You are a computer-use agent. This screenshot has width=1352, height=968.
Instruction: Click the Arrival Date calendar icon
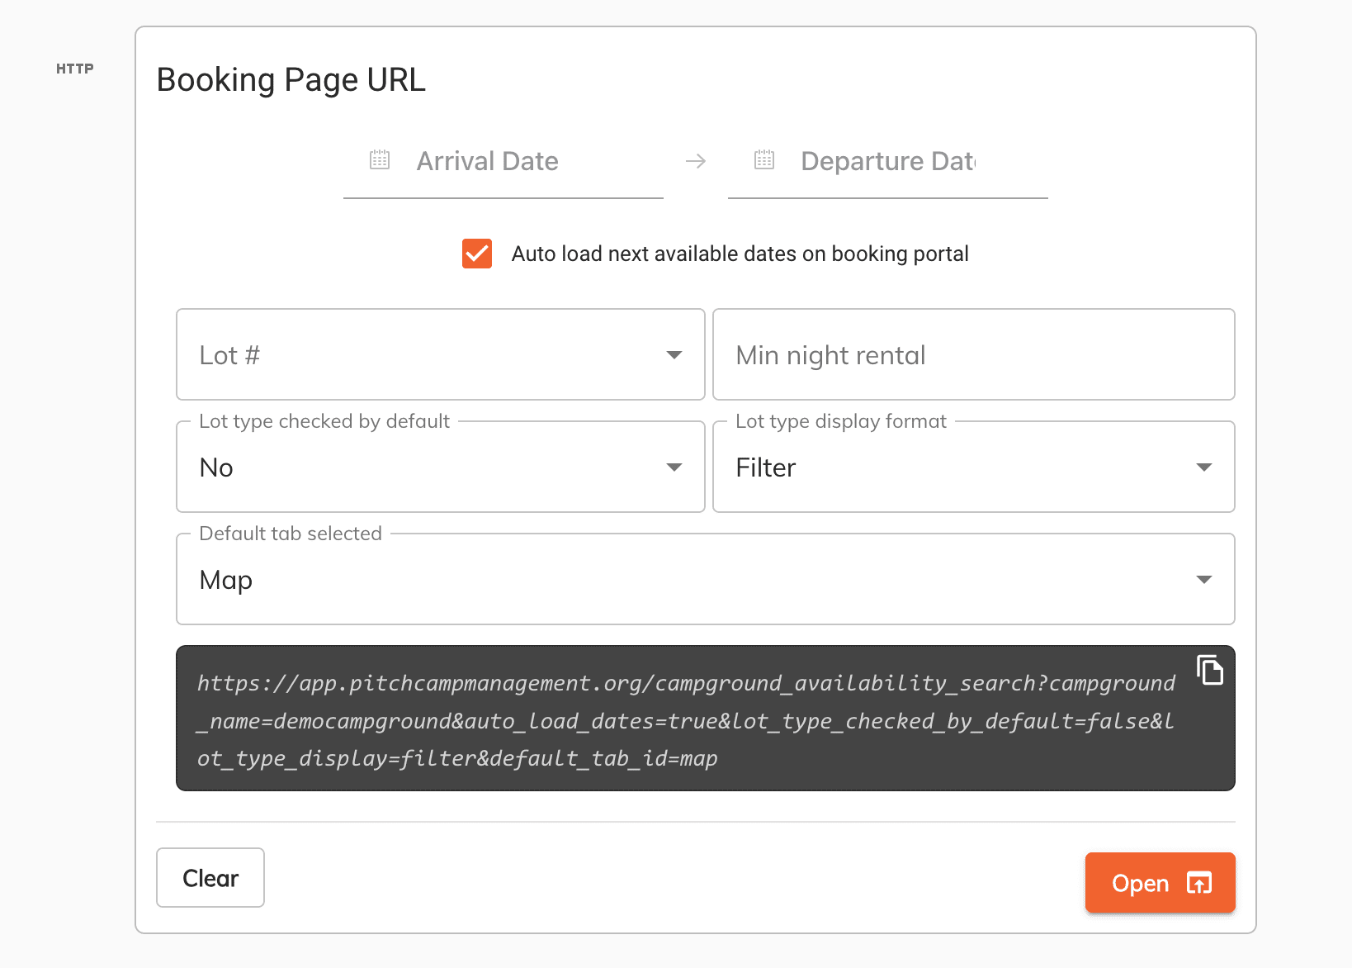pos(380,160)
